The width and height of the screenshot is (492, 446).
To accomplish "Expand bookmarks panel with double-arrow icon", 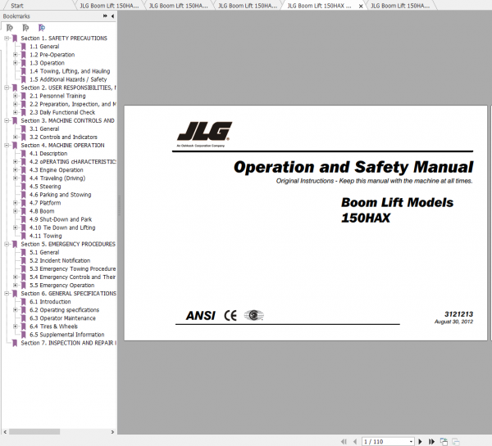I will click(105, 16).
